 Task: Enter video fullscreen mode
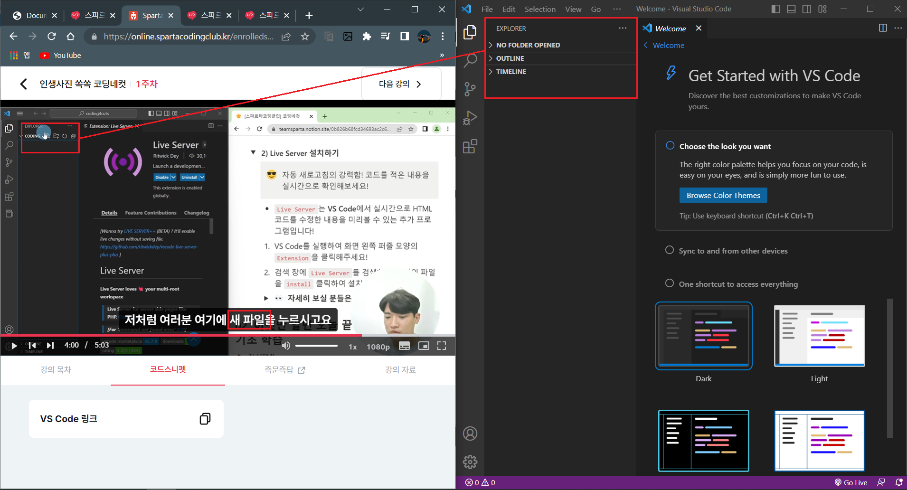[x=442, y=346]
